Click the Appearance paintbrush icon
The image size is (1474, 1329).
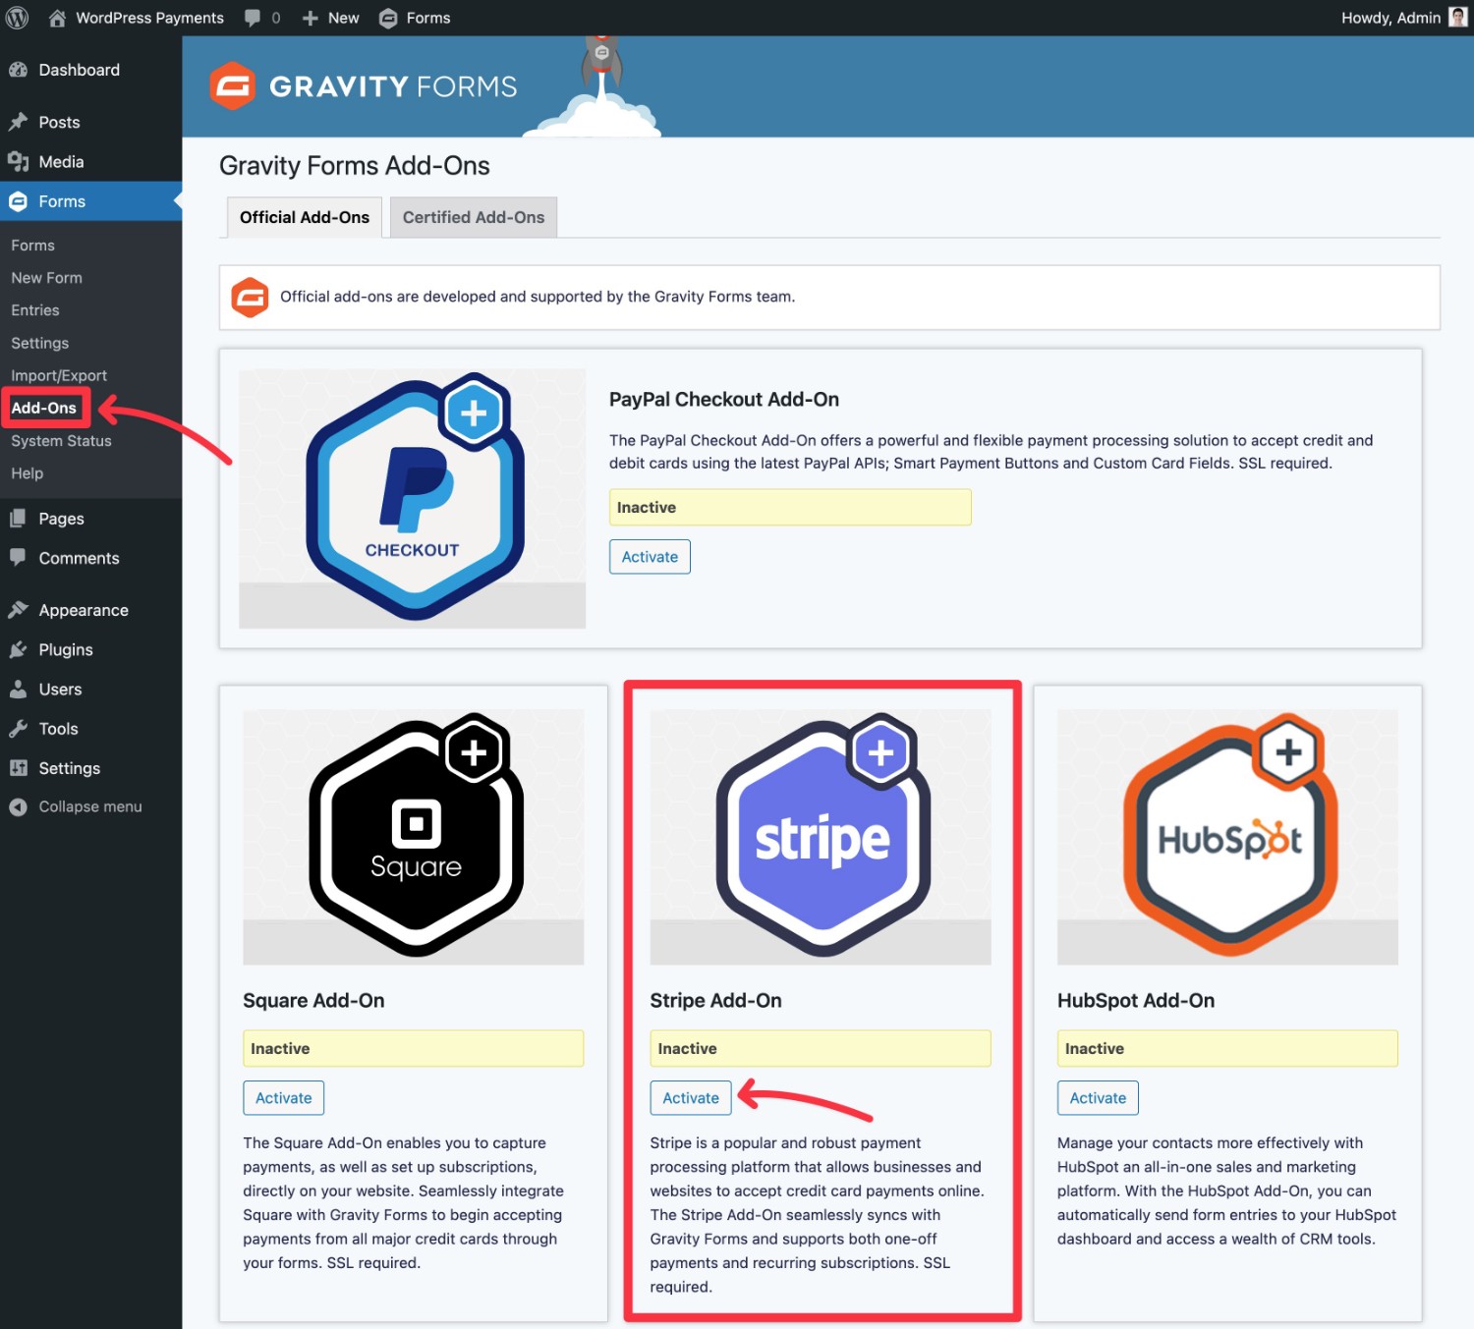tap(18, 609)
